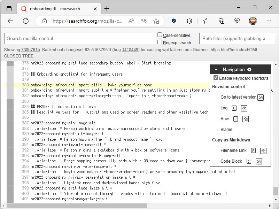Click text 'Onboarding spotlight for infrequent users'
This screenshot has width=279, height=209.
[80, 74]
